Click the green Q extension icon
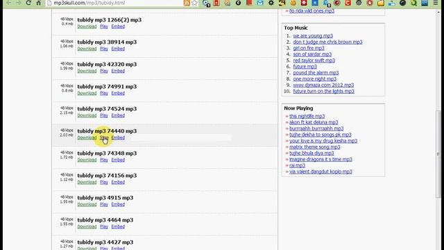Viewport: 444px width, 250px height. click(413, 3)
